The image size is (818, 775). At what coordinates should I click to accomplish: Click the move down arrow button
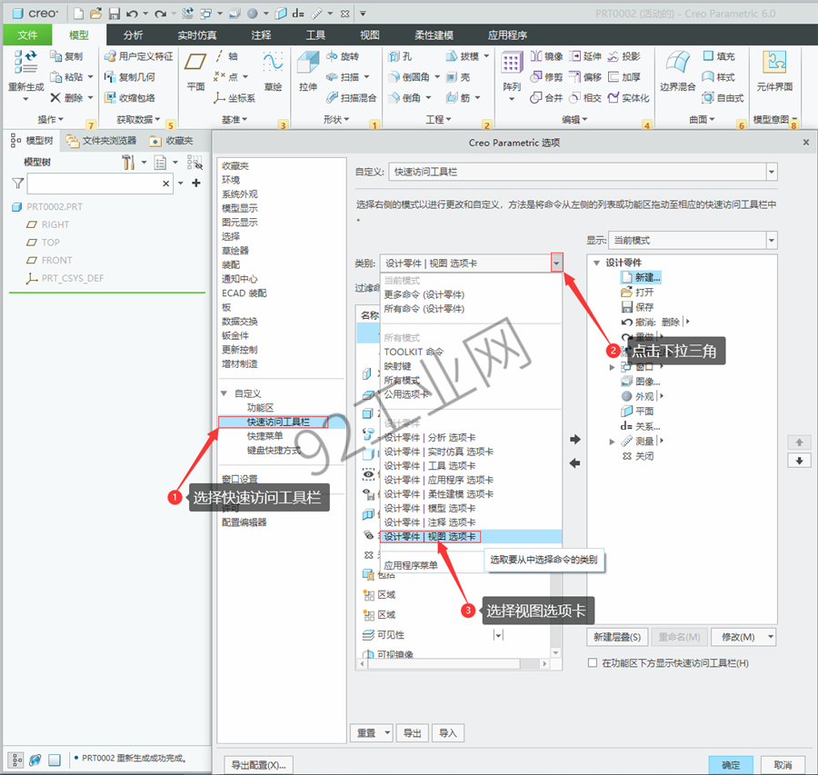[x=799, y=461]
